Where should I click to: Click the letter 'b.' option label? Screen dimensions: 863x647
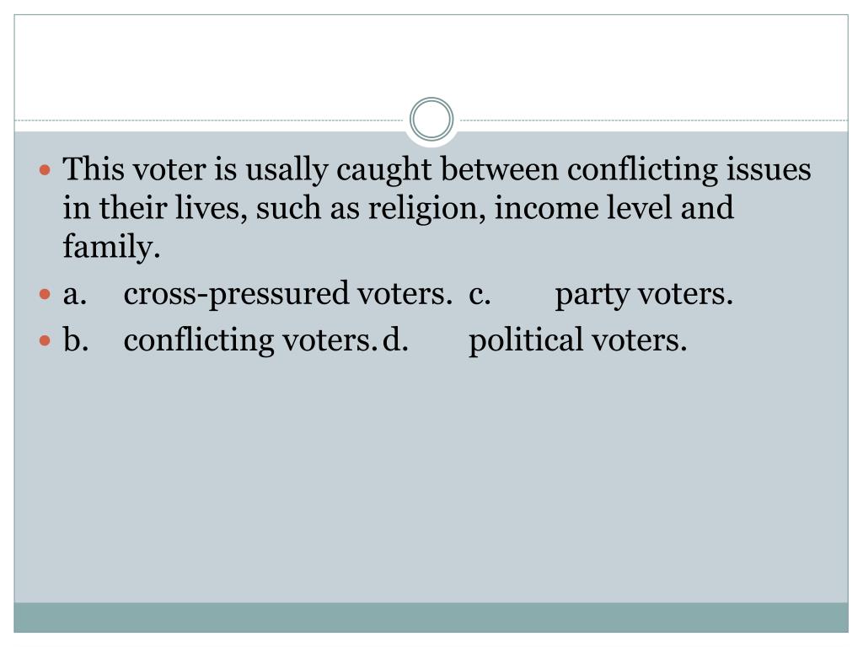(75, 340)
